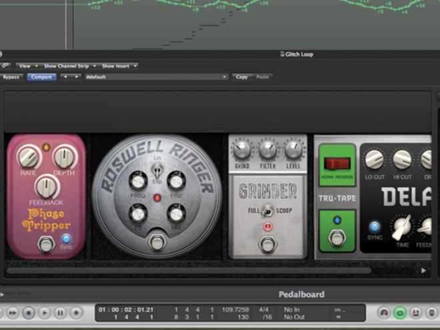
Task: Toggle the Tru-Tape Delay Sync button
Action: coord(375,226)
